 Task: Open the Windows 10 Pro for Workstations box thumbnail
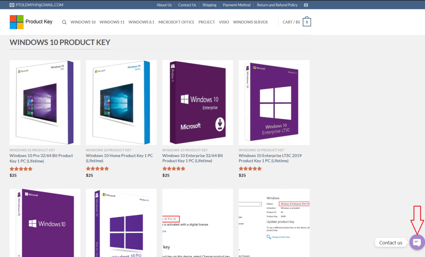click(121, 223)
